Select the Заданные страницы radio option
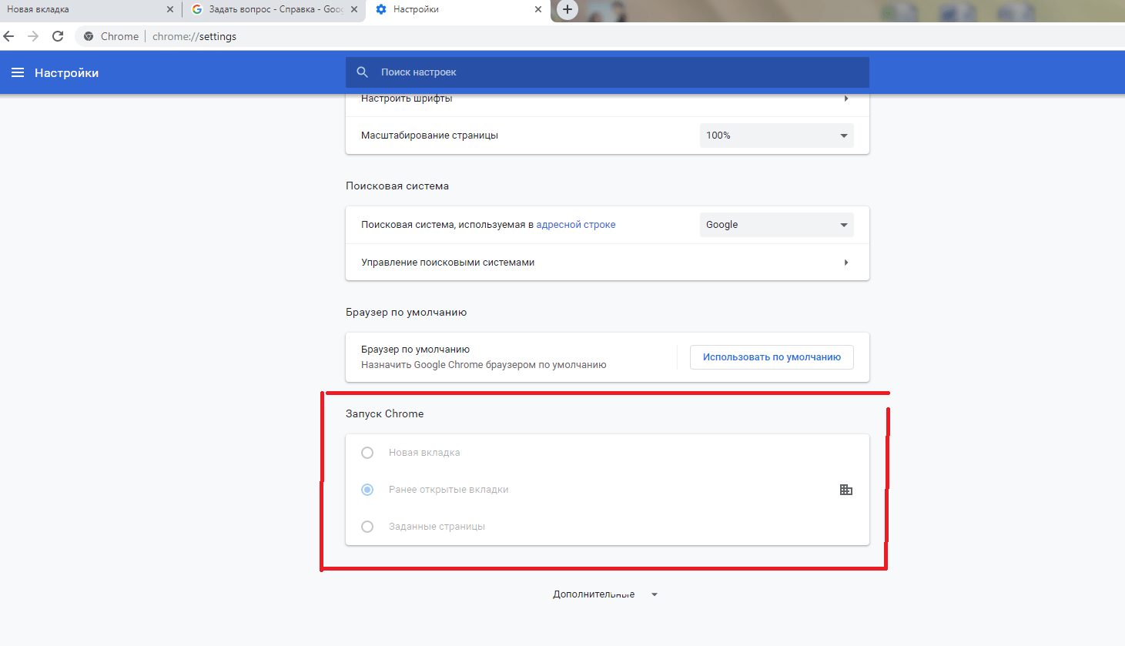1125x646 pixels. click(x=367, y=527)
